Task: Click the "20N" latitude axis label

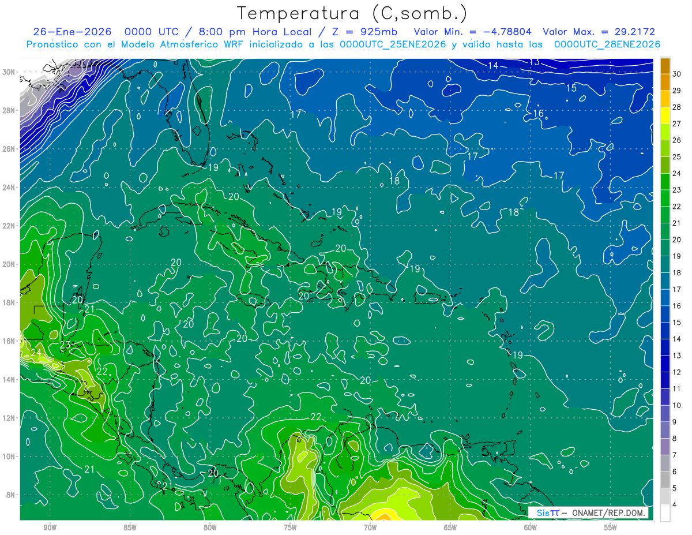Action: pyautogui.click(x=9, y=264)
